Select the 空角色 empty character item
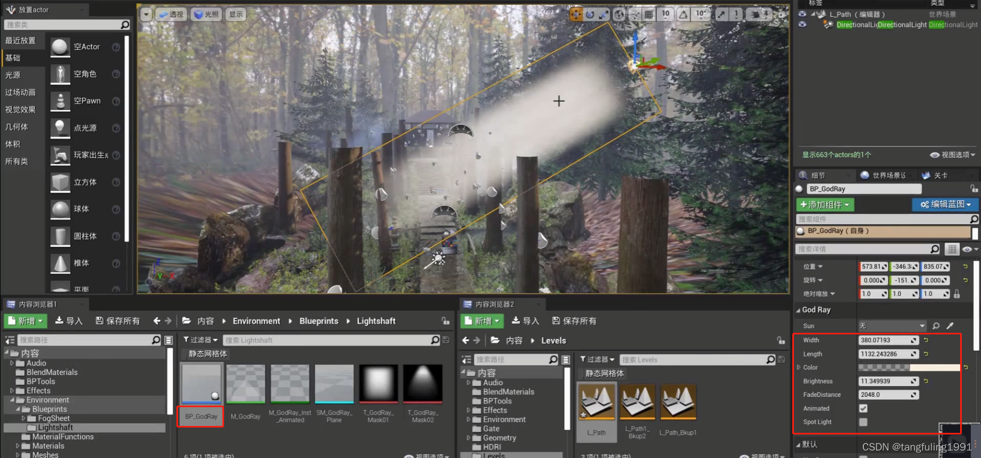This screenshot has width=981, height=458. 86,74
